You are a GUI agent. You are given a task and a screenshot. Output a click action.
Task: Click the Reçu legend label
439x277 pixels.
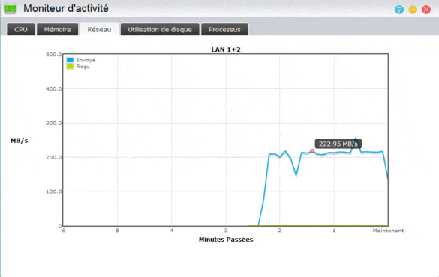[x=83, y=67]
